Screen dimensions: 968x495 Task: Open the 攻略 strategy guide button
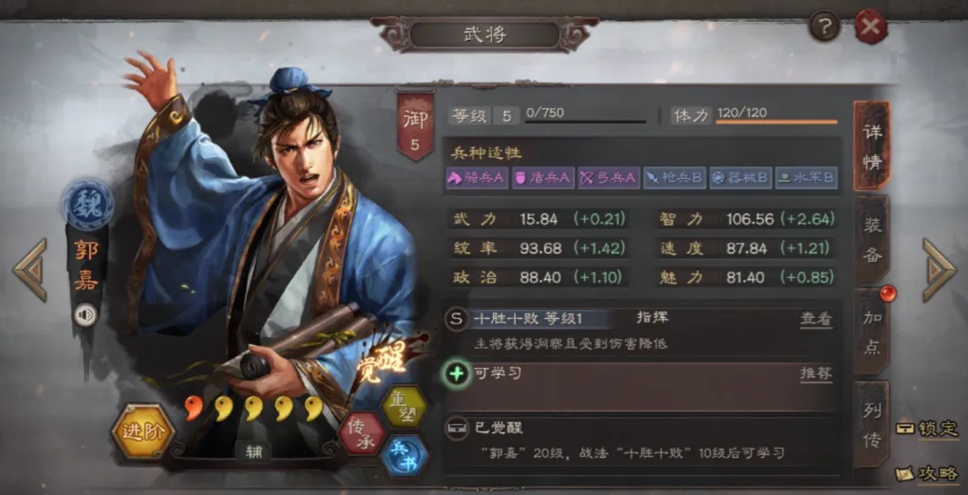[x=927, y=473]
